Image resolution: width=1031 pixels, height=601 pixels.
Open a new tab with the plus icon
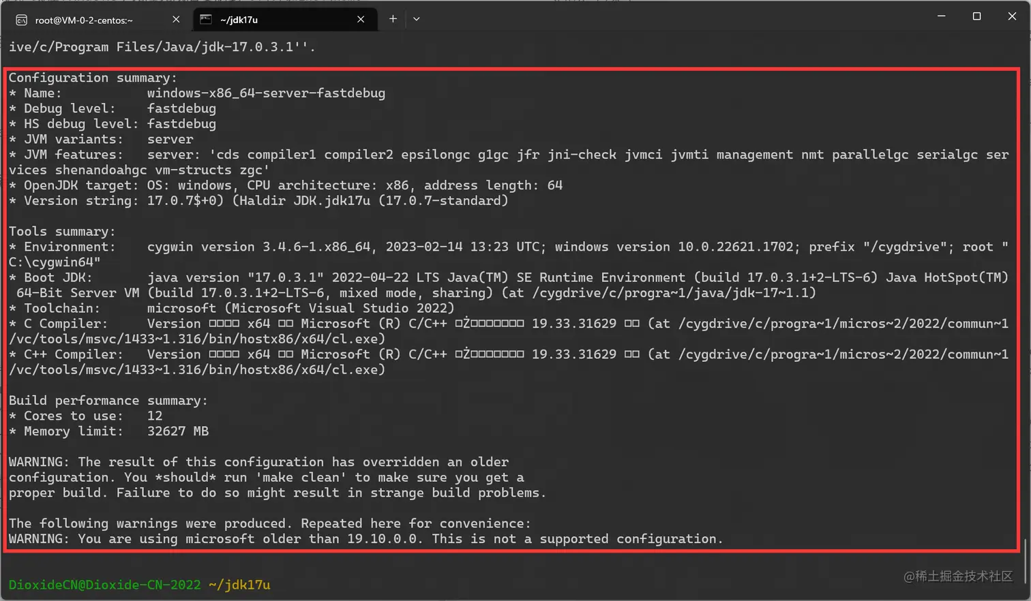click(x=392, y=19)
